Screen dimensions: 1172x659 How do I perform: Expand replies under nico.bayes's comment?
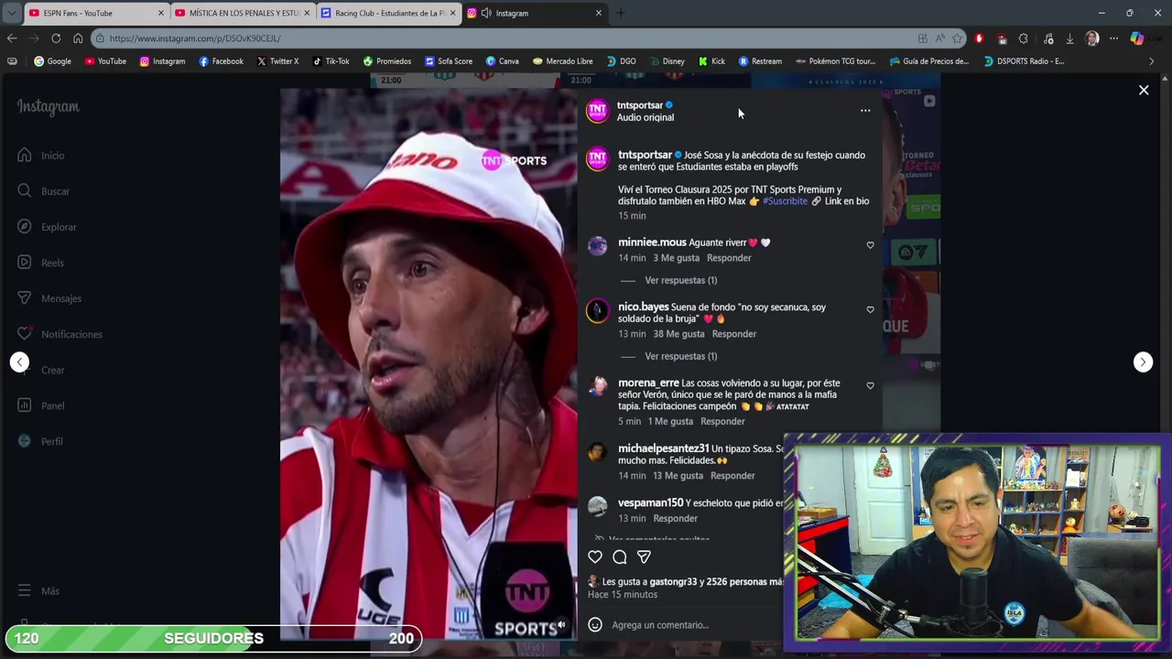click(680, 356)
